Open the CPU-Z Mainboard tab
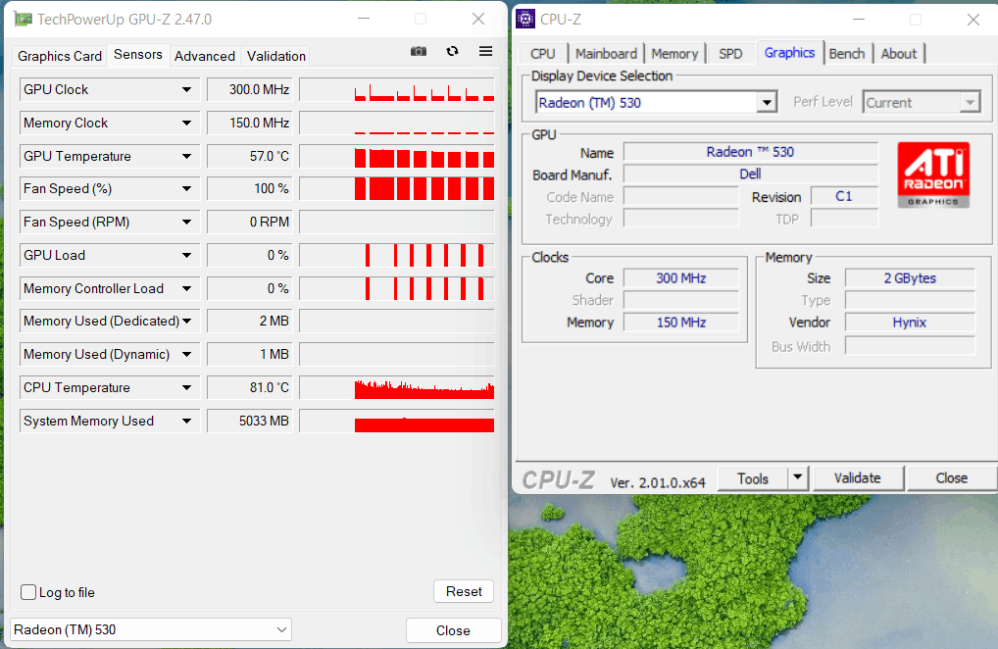This screenshot has width=998, height=649. click(606, 54)
